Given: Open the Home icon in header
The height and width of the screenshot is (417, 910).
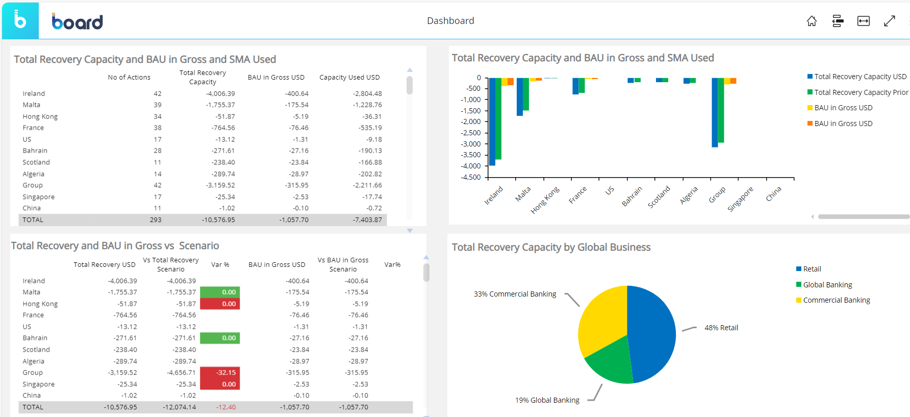Looking at the screenshot, I should pyautogui.click(x=812, y=21).
